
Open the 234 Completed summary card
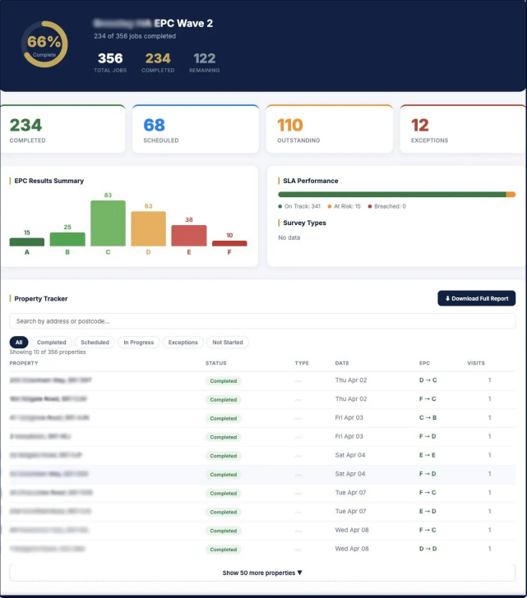tap(63, 129)
